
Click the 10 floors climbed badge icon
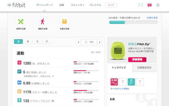coord(131,82)
